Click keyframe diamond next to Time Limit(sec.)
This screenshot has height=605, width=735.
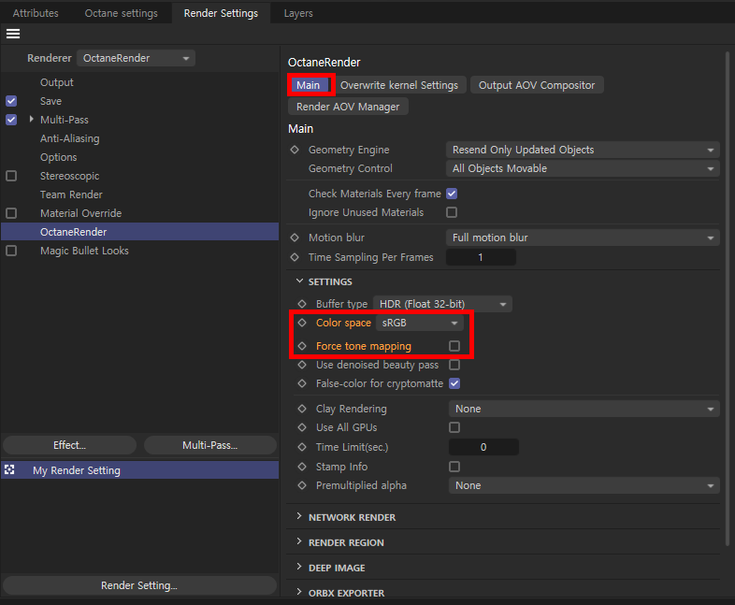[302, 447]
